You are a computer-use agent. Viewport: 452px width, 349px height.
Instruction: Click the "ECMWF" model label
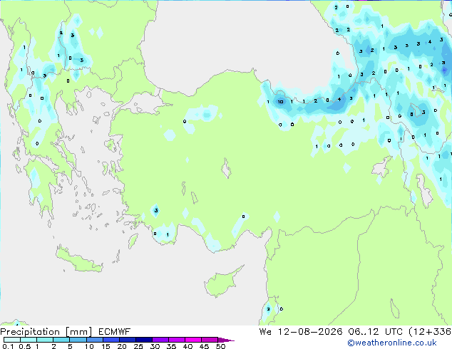115,332
